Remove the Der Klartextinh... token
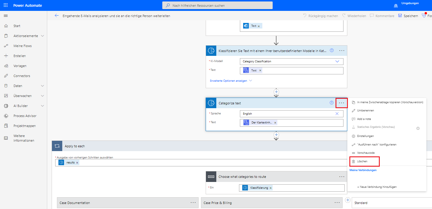432x209 pixels. coord(275,123)
